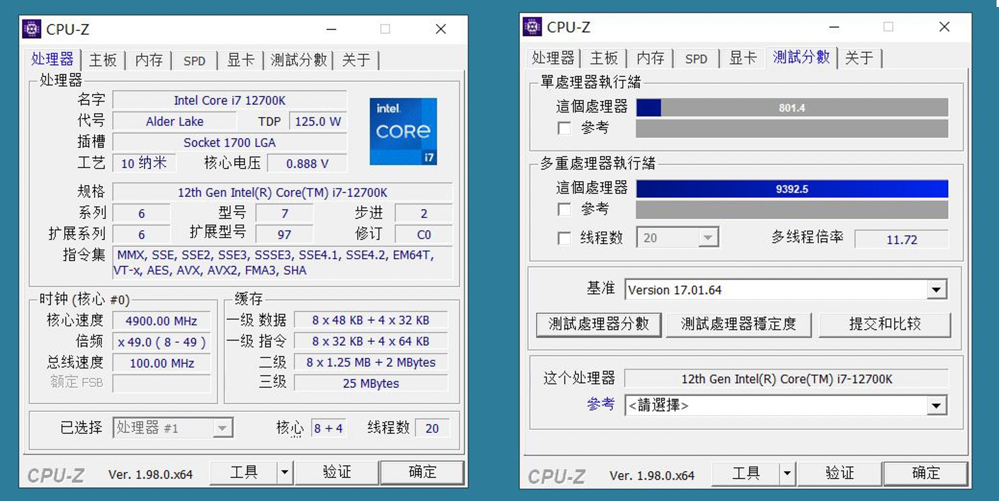999x501 pixels.
Task: Open 关于 tab in left window
Action: (x=356, y=60)
